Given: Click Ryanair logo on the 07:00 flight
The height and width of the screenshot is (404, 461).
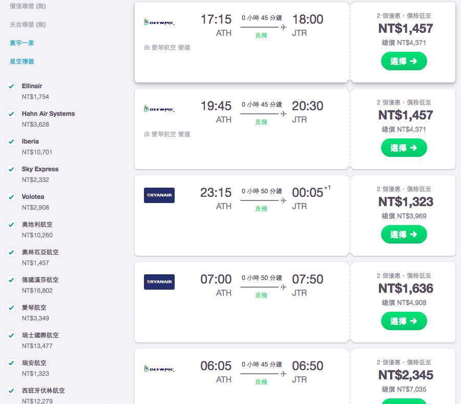Looking at the screenshot, I should pyautogui.click(x=159, y=282).
